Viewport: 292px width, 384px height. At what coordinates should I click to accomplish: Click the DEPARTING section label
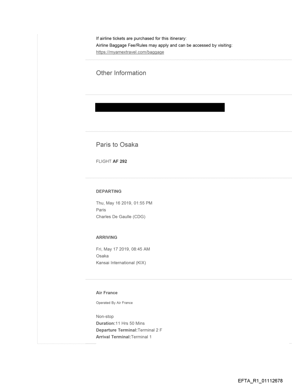(x=109, y=191)
